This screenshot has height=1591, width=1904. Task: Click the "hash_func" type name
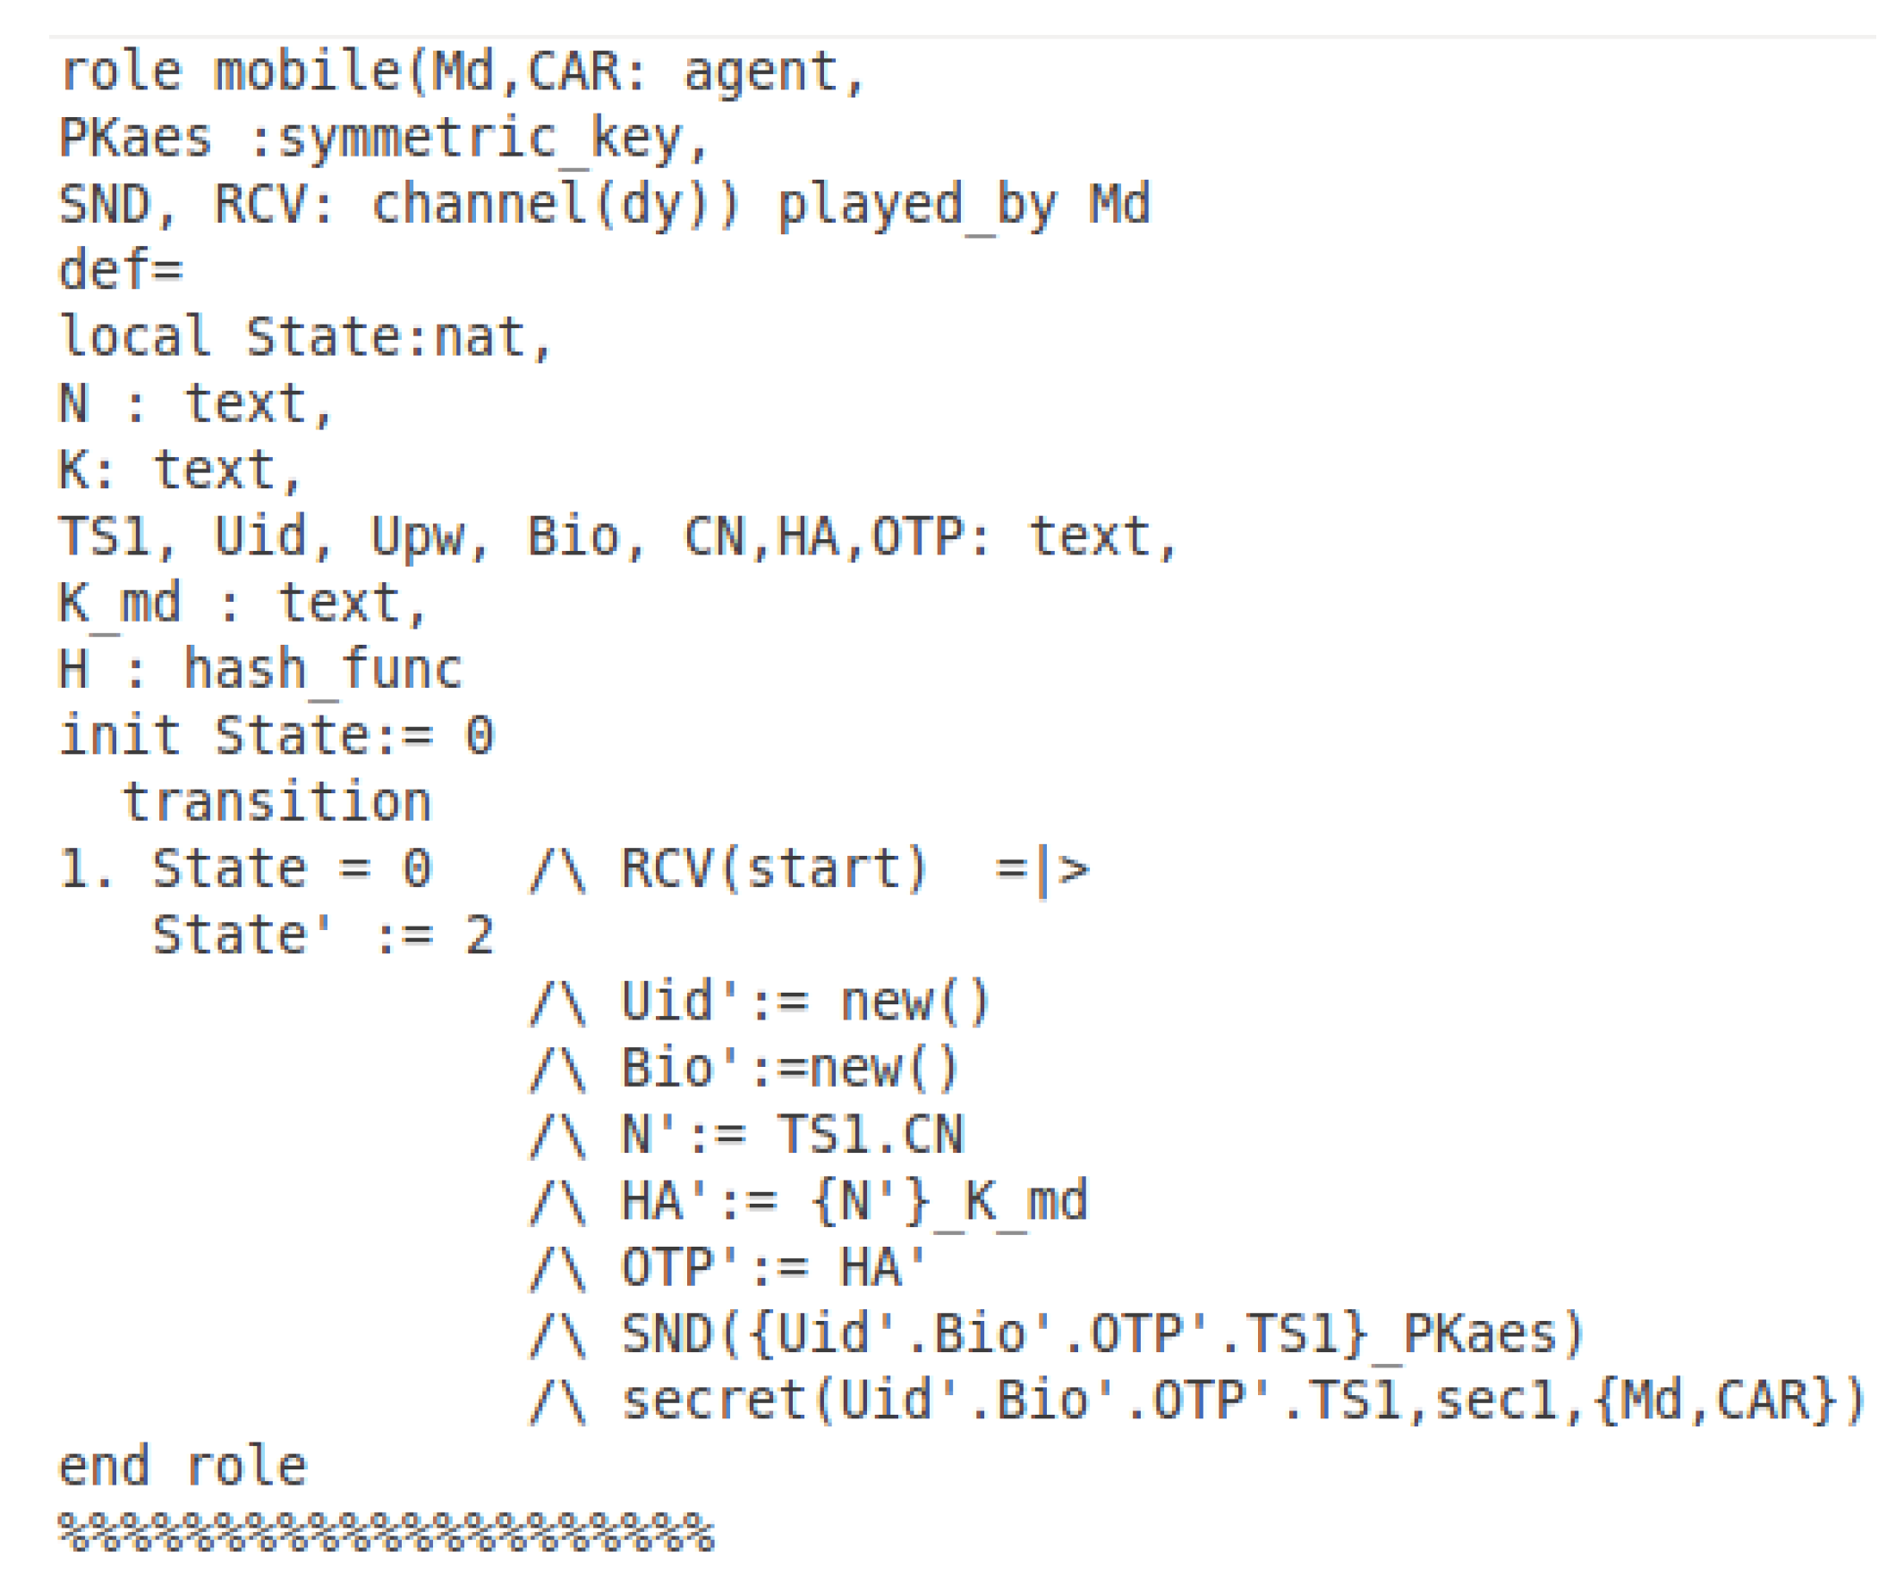pyautogui.click(x=323, y=670)
